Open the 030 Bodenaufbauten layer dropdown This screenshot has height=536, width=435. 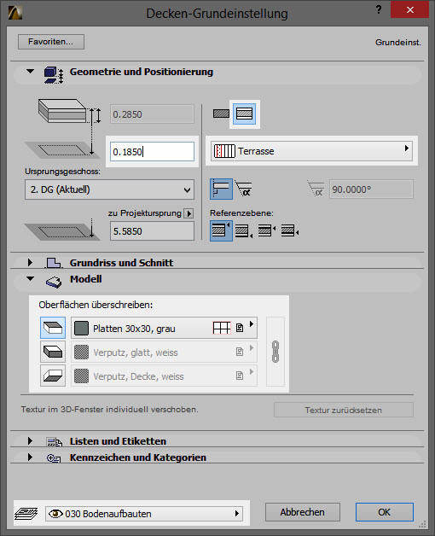tap(144, 514)
